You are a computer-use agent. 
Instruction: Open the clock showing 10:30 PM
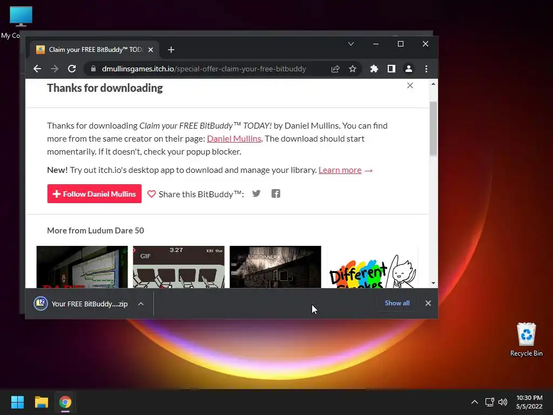click(529, 402)
